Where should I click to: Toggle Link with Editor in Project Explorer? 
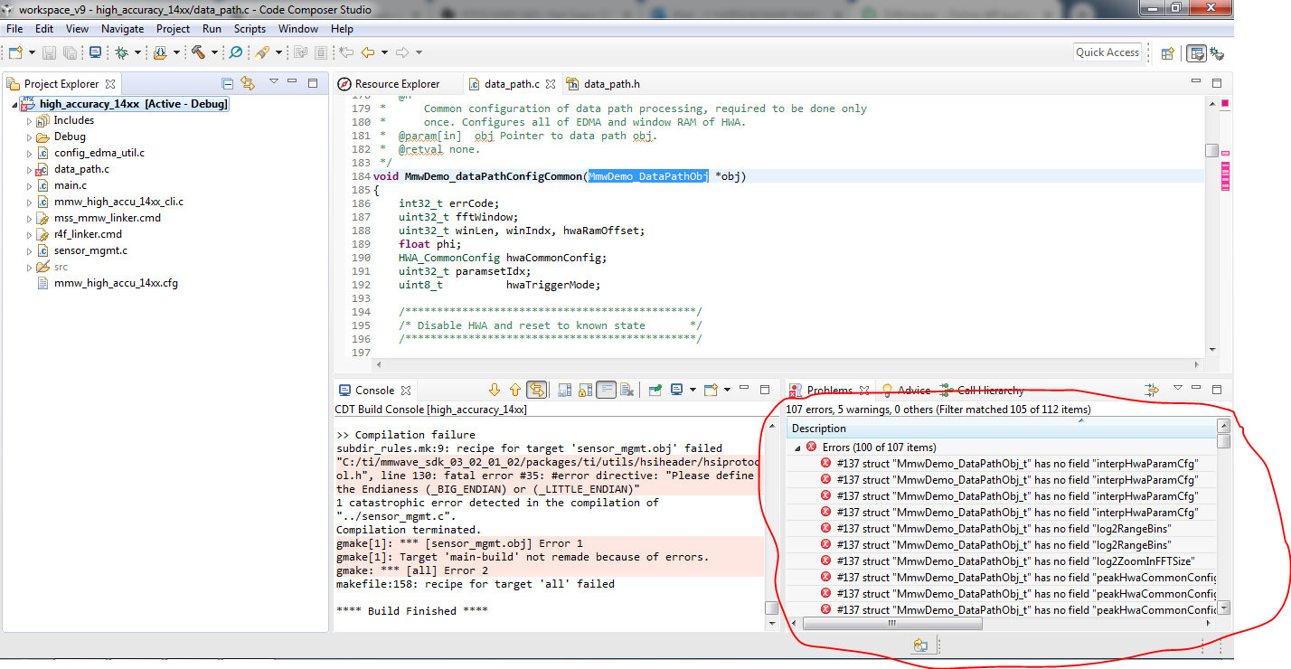(x=248, y=82)
